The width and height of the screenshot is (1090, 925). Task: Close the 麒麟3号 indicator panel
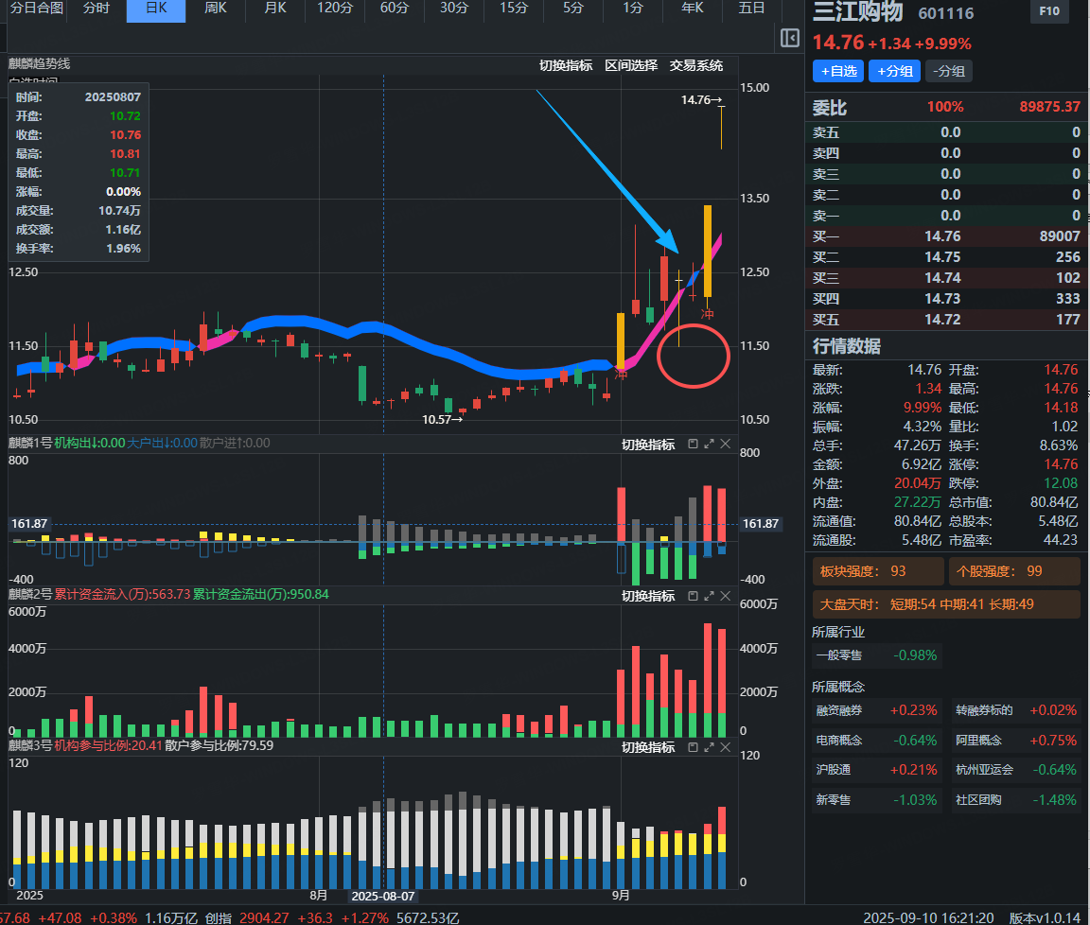(726, 747)
